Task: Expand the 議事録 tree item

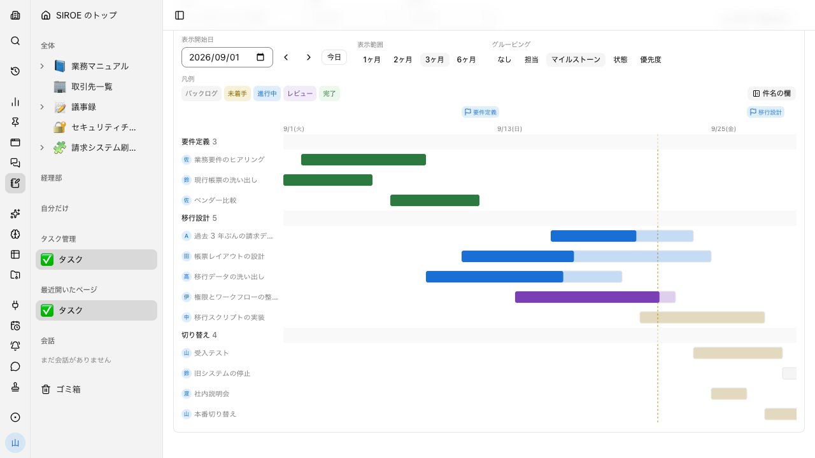Action: 42,107
